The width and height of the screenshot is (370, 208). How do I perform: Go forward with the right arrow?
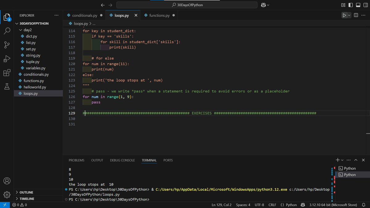click(x=110, y=5)
